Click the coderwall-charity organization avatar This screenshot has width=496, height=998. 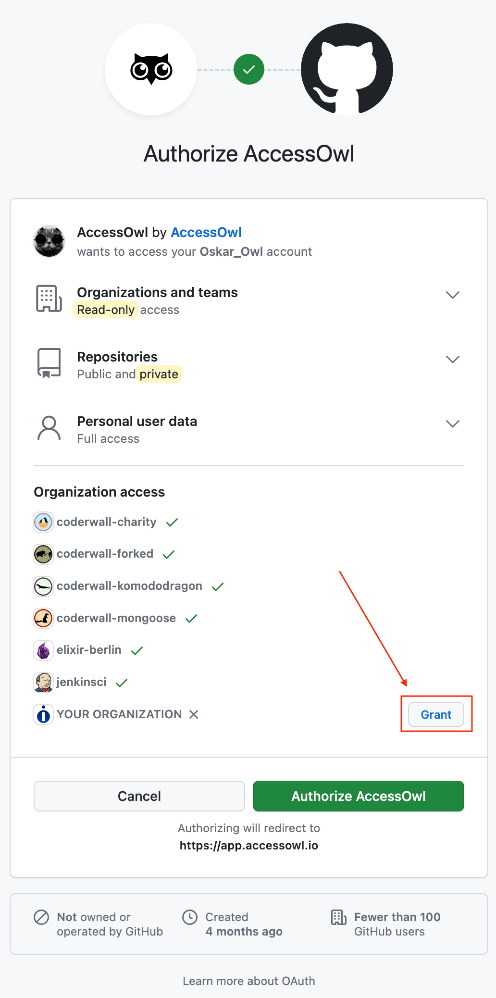[x=43, y=522]
